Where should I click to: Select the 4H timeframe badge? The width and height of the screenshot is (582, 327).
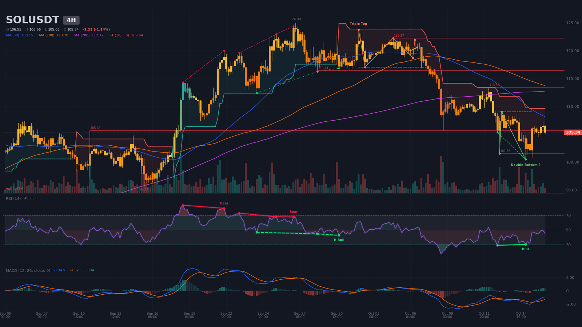click(71, 20)
